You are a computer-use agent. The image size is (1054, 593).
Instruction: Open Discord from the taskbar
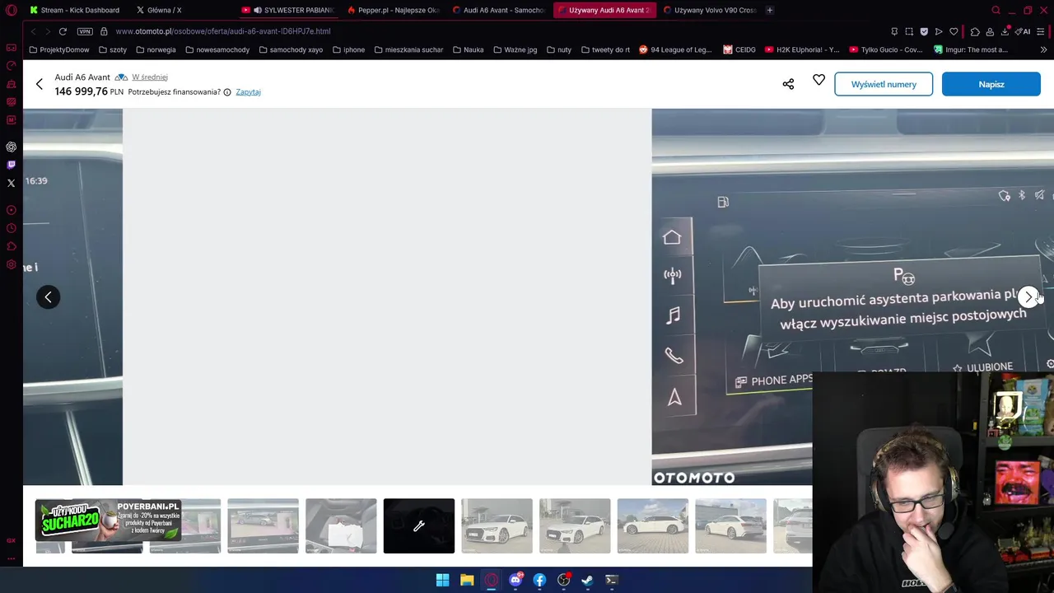515,580
